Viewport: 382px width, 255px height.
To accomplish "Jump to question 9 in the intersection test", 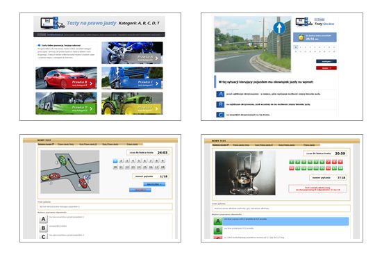I will pos(163,161).
